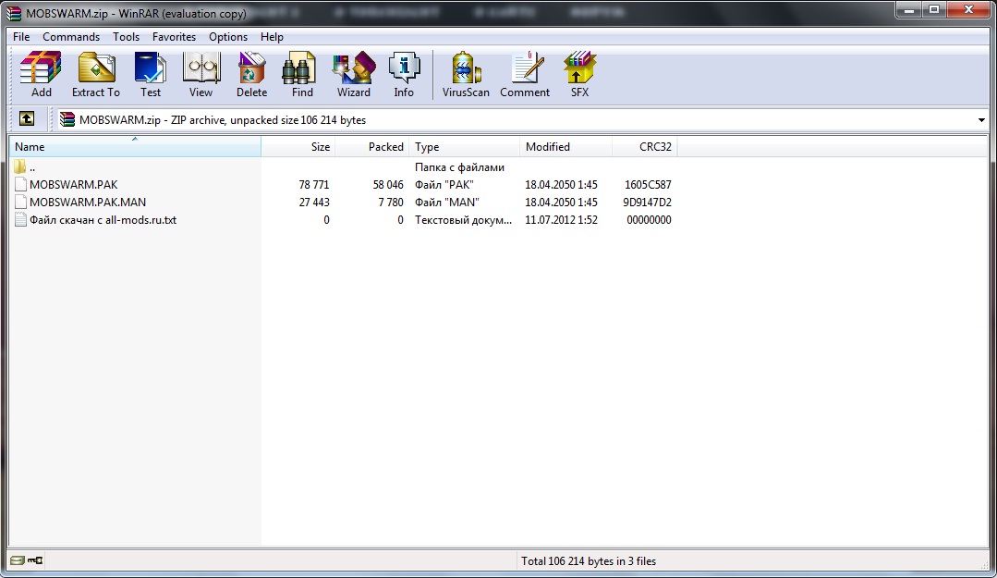Click file icon of MOBSWARM.PAK.MAN
Image resolution: width=997 pixels, height=578 pixels.
20,203
